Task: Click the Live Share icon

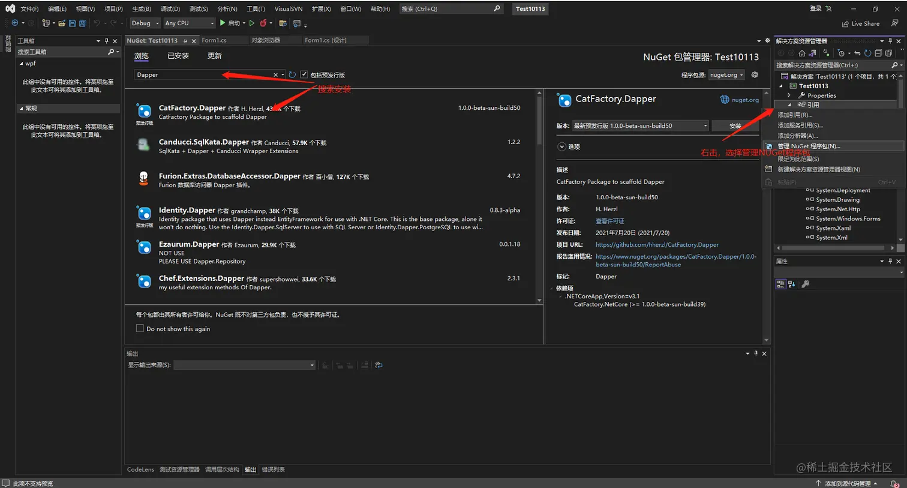Action: pyautogui.click(x=846, y=24)
